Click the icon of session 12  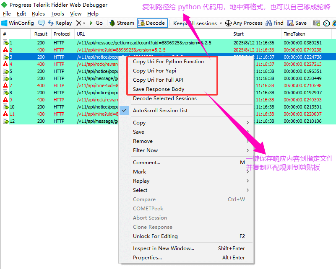(5, 121)
